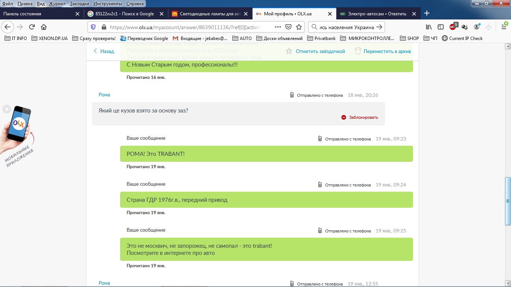Save page to Pocket icon
This screenshot has height=287, width=511.
point(288,27)
